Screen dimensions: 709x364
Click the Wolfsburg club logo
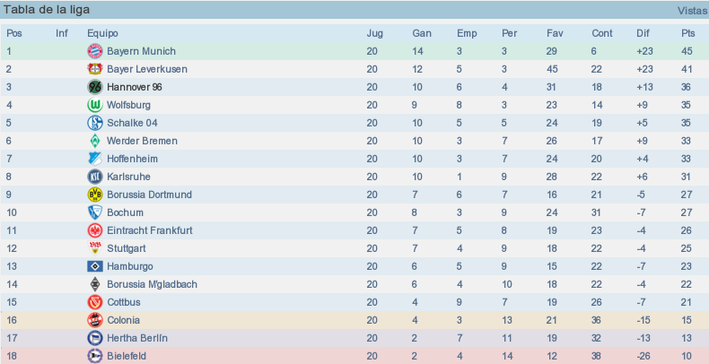tap(95, 105)
